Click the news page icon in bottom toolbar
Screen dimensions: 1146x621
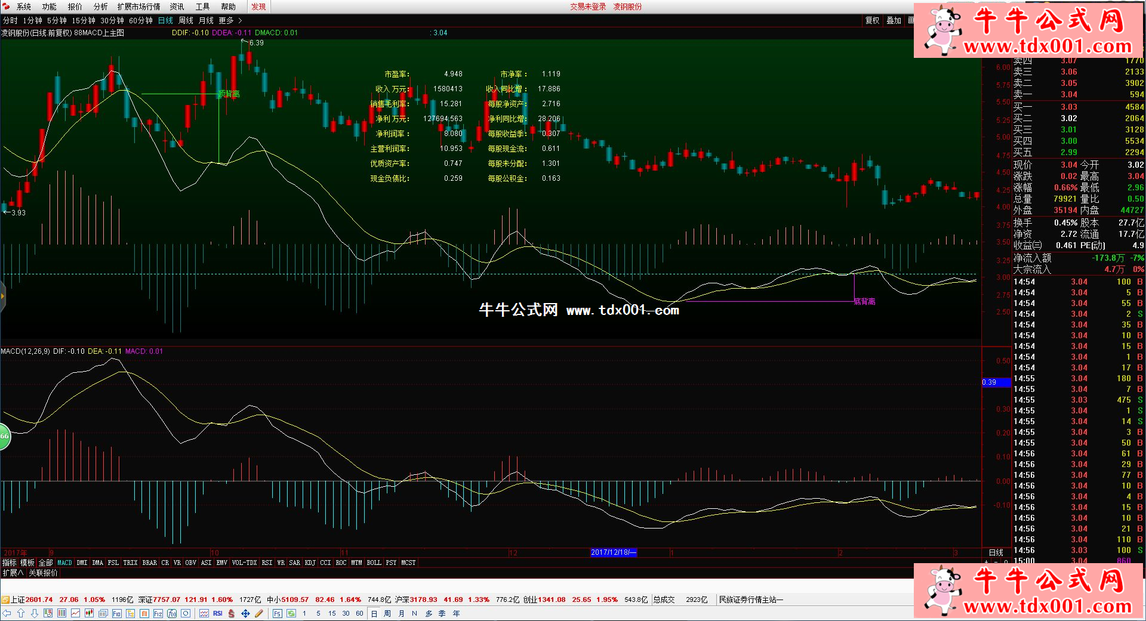(103, 613)
